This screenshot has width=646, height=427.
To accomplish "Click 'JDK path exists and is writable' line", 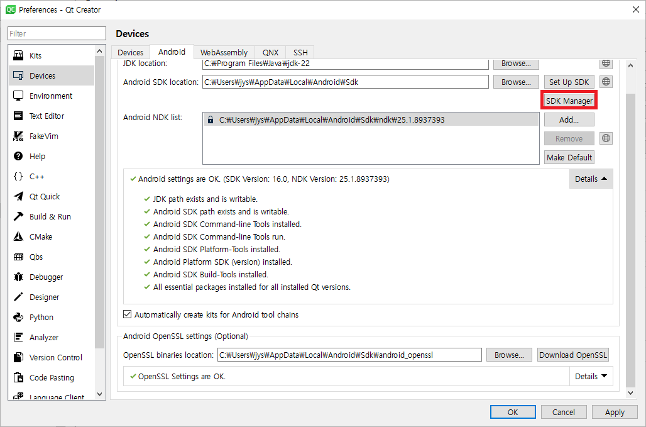I will [205, 199].
